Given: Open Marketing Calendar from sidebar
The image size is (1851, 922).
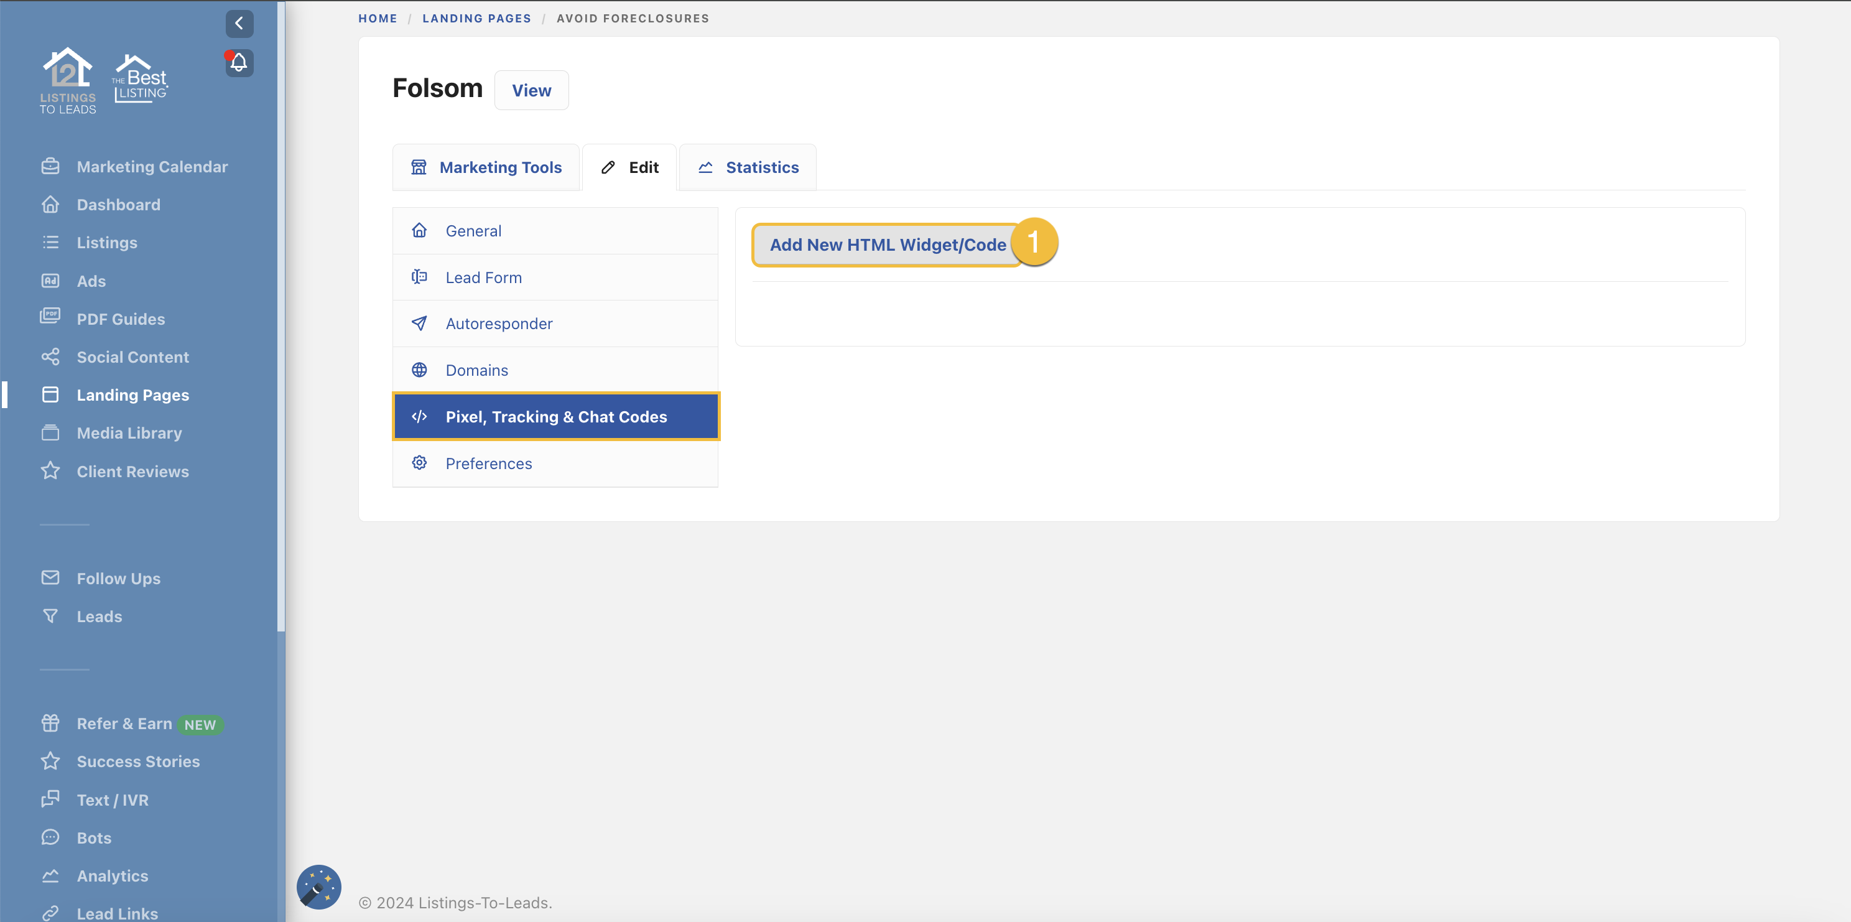Looking at the screenshot, I should click(152, 167).
